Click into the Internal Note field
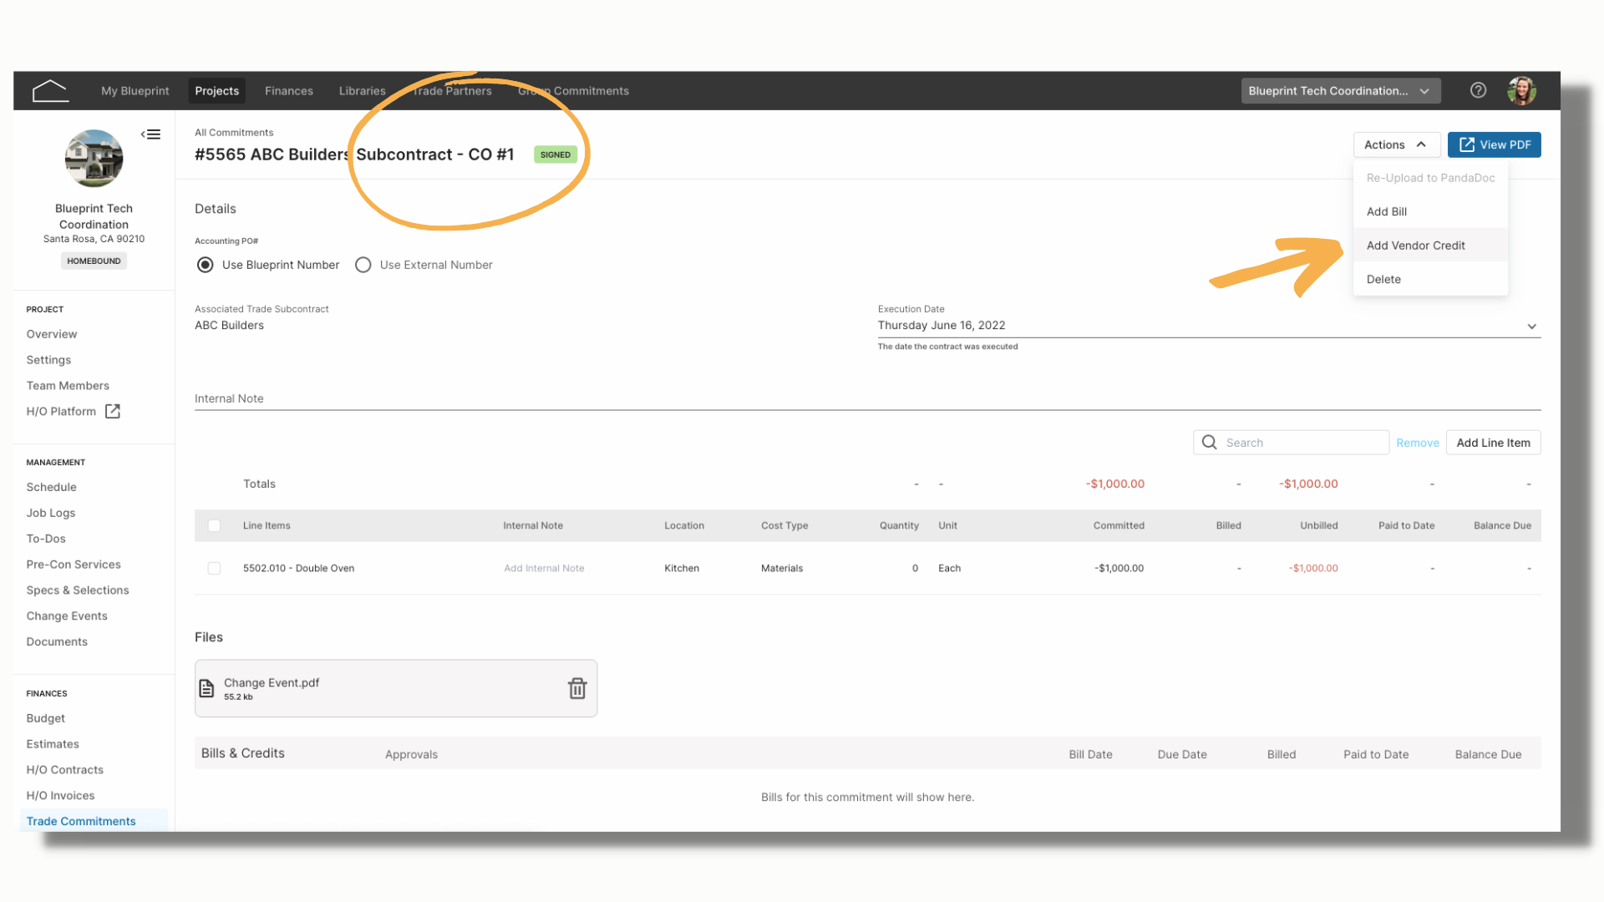The image size is (1604, 902). pos(867,398)
